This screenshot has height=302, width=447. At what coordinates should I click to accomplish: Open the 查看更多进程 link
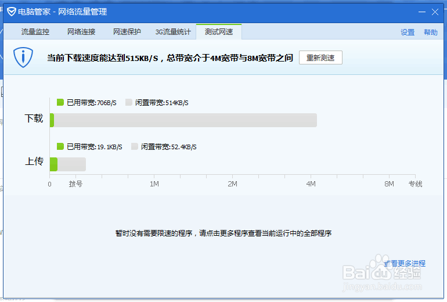point(405,263)
